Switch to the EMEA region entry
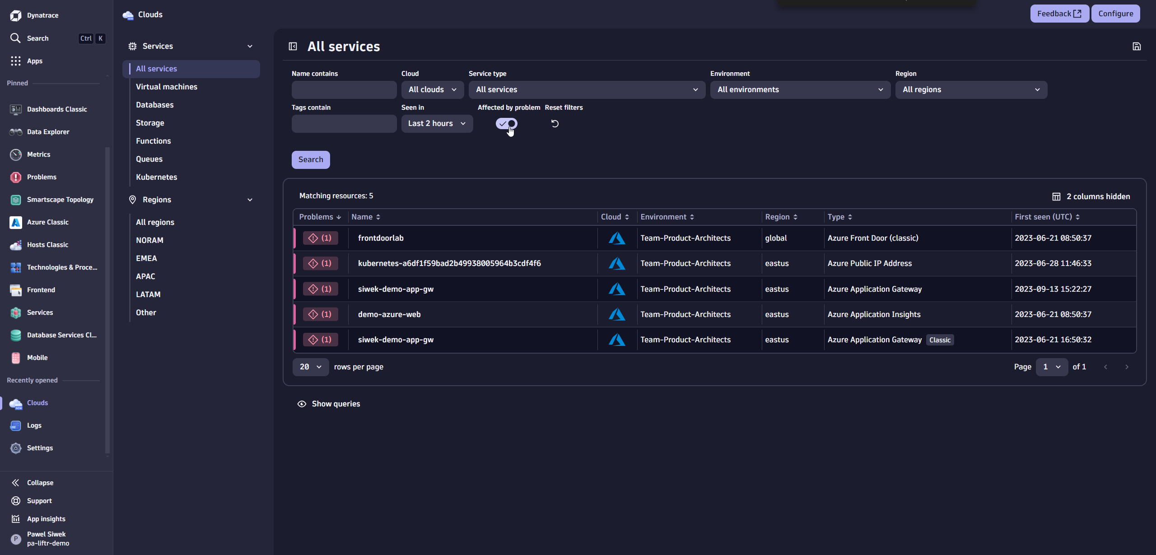The height and width of the screenshot is (555, 1156). point(146,258)
